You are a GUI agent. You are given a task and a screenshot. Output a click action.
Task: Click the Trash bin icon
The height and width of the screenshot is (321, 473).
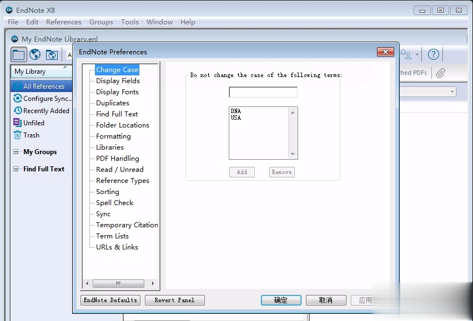coord(18,135)
